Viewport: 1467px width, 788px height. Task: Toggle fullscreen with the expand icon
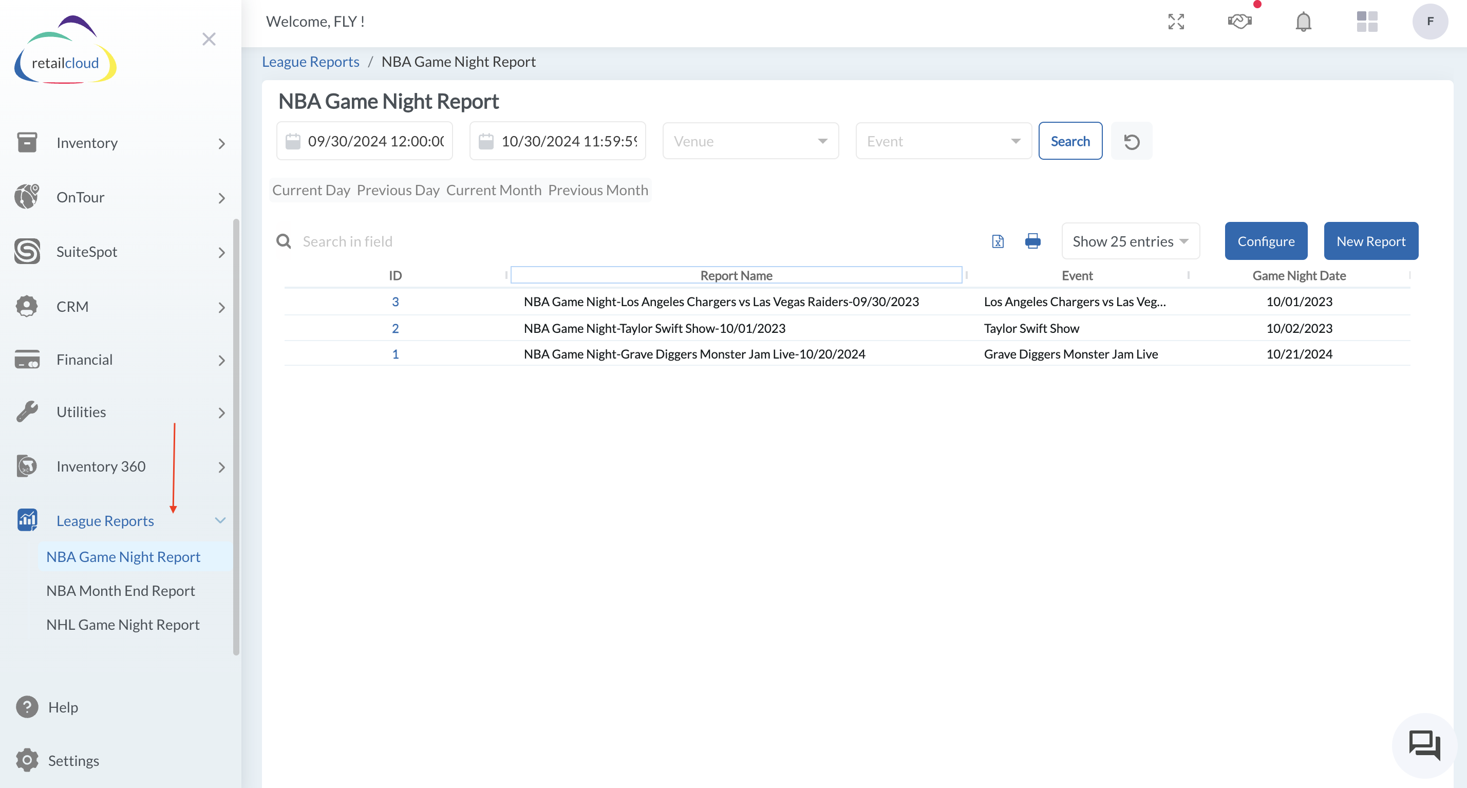pos(1176,22)
